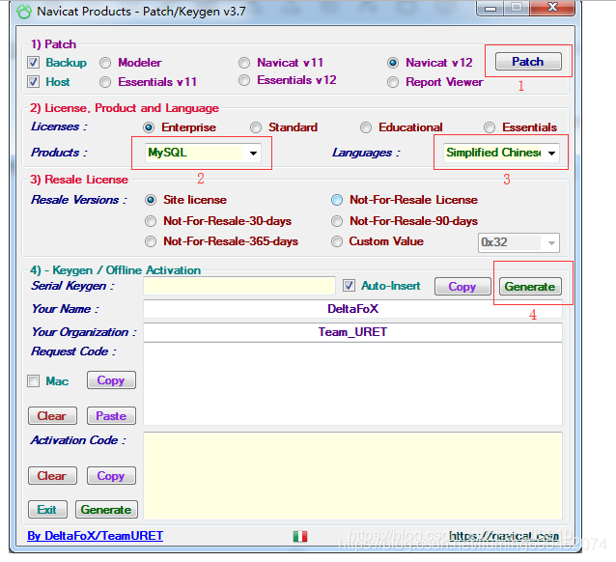Click the Your Name field containing DeltaFoX
The height and width of the screenshot is (562, 616).
(x=352, y=309)
